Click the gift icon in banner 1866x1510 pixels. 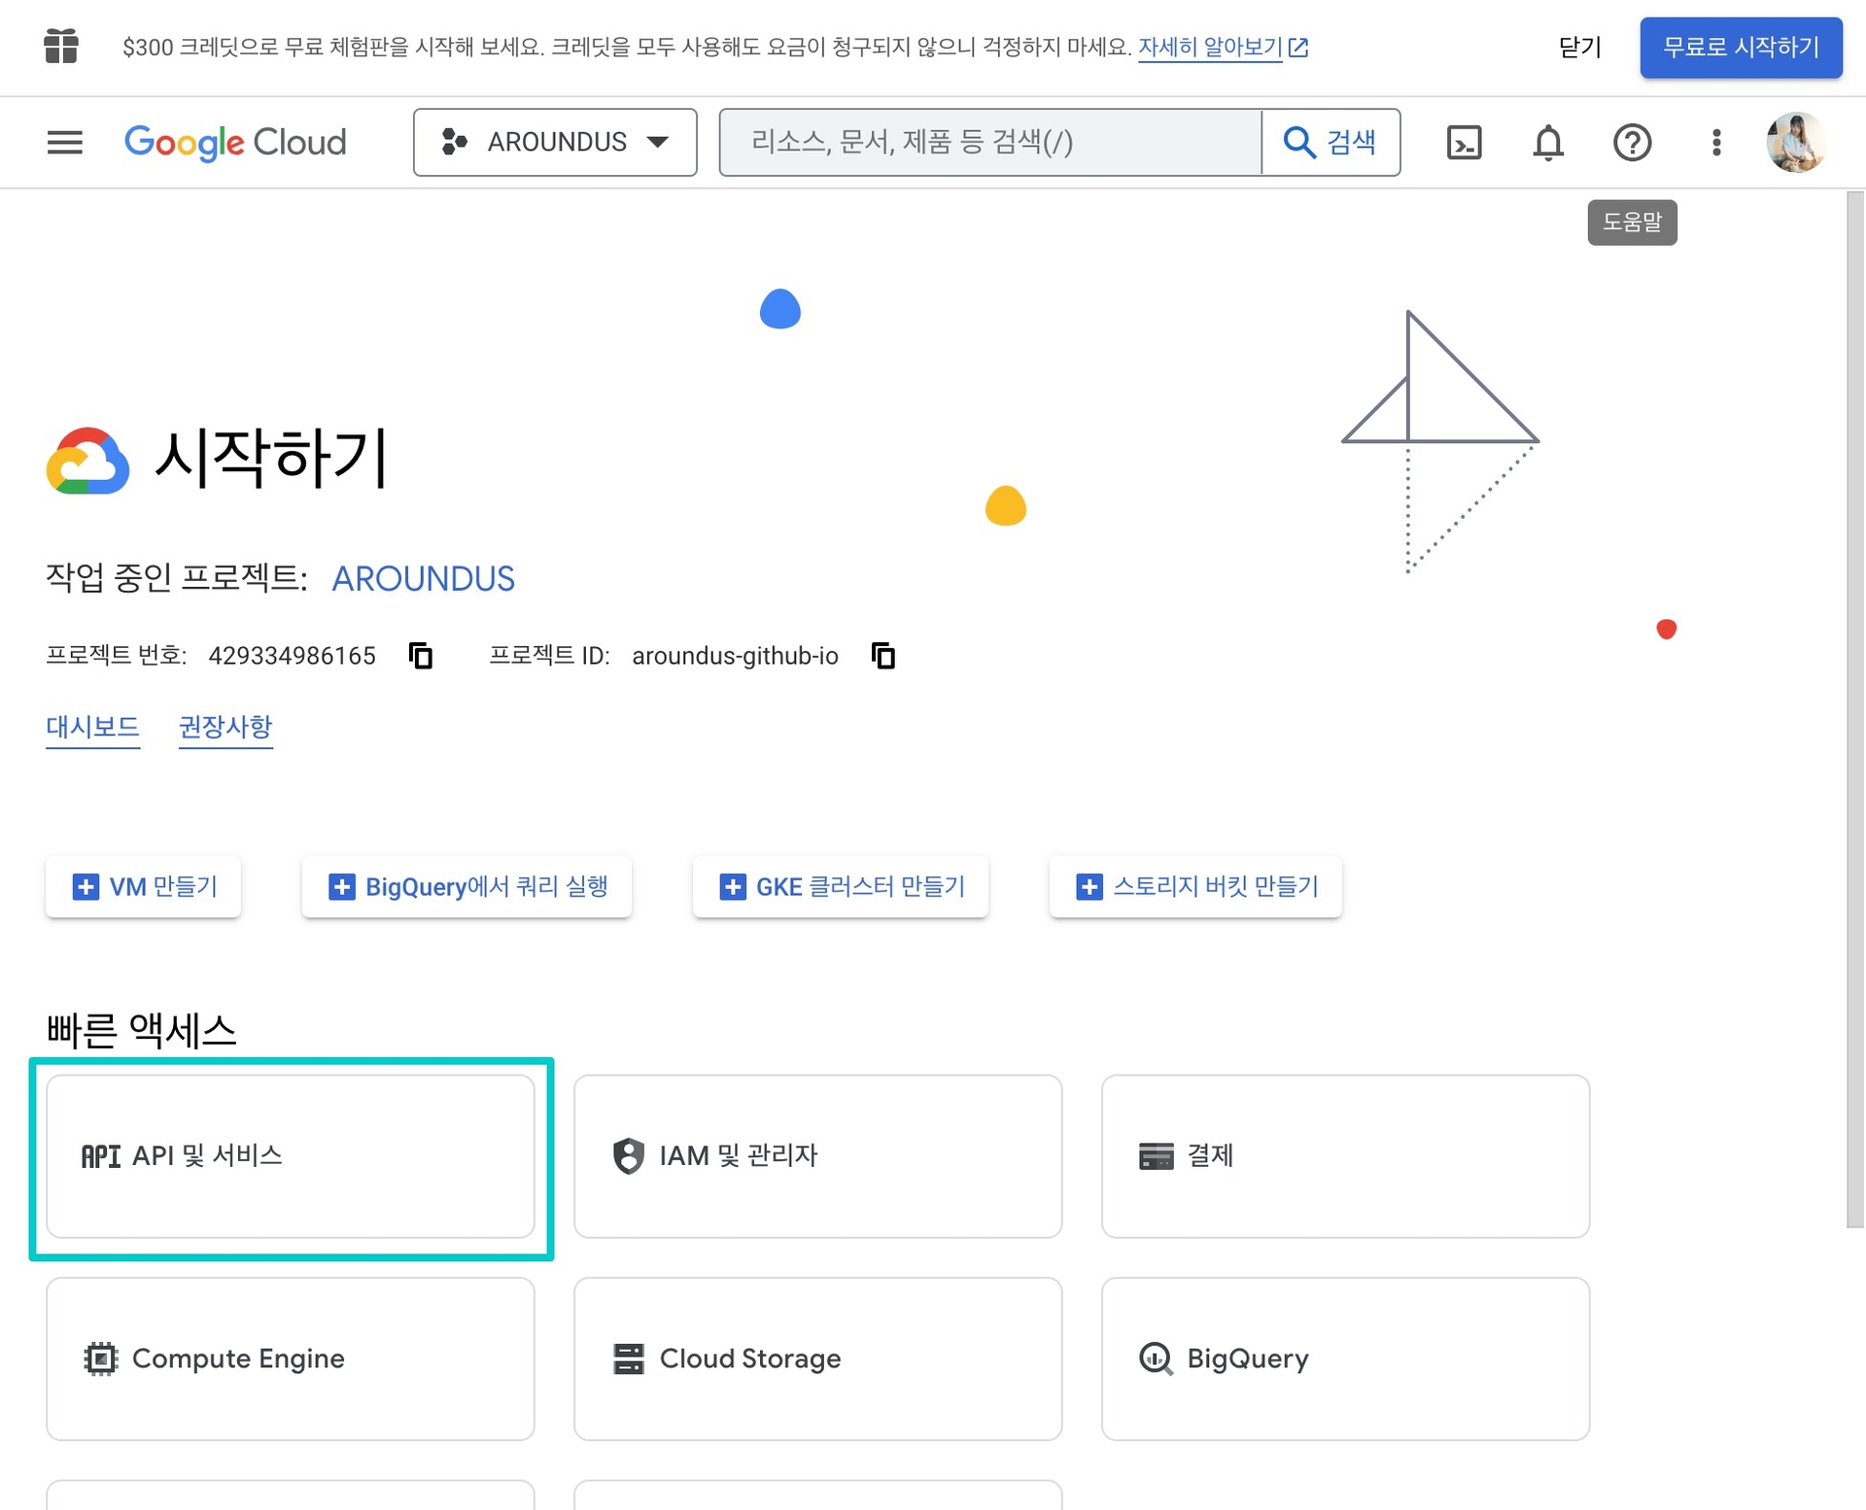(x=61, y=47)
